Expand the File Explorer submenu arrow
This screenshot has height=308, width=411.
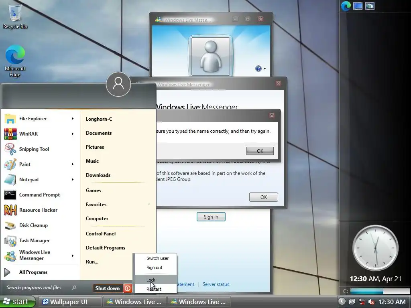point(73,119)
